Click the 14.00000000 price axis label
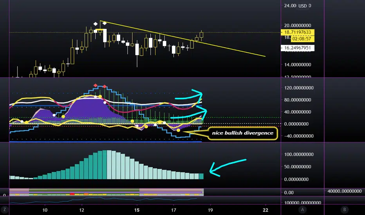This screenshot has height=215, width=365. coord(298,64)
